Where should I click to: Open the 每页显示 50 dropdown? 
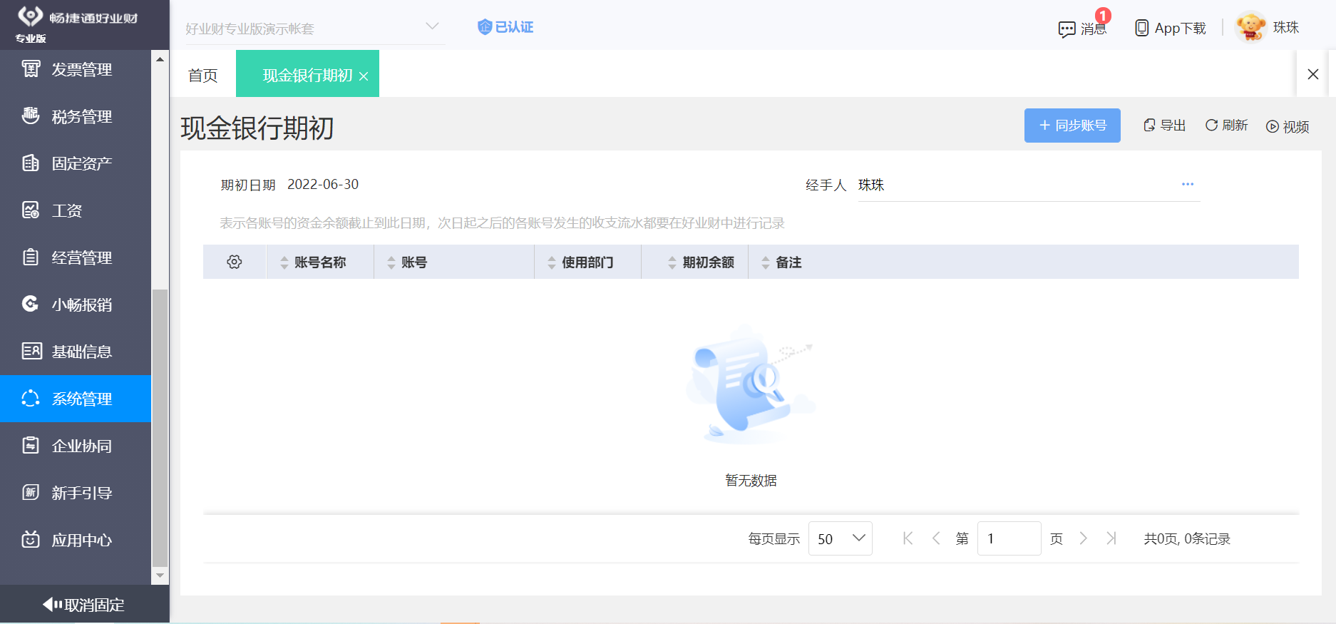pyautogui.click(x=841, y=538)
